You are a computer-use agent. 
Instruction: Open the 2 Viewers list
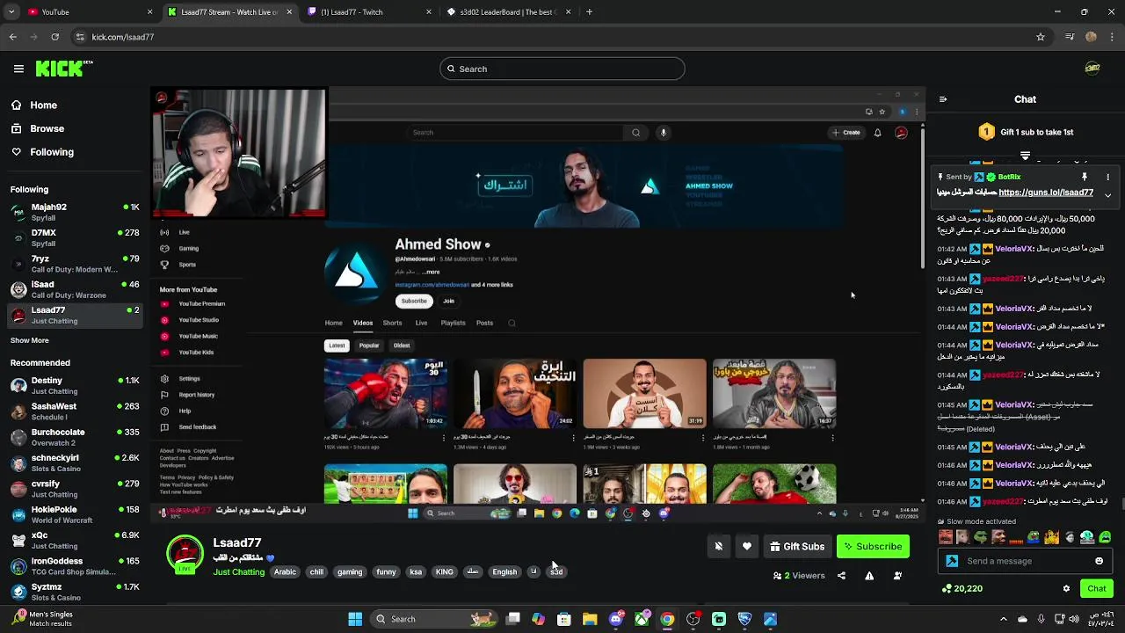coord(798,576)
